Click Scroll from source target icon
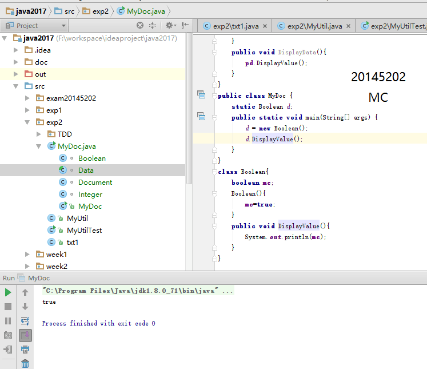Viewport: 427px width, 369px height. pyautogui.click(x=140, y=25)
